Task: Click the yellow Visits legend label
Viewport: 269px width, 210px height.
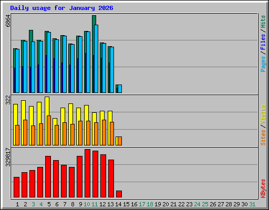Action: 263,114
